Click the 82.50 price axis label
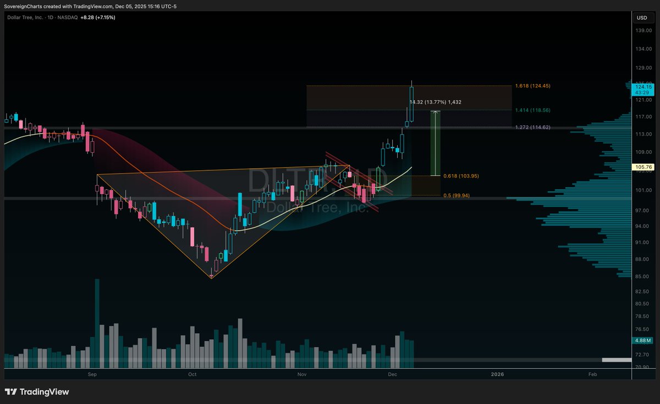660x404 pixels. tap(643, 291)
